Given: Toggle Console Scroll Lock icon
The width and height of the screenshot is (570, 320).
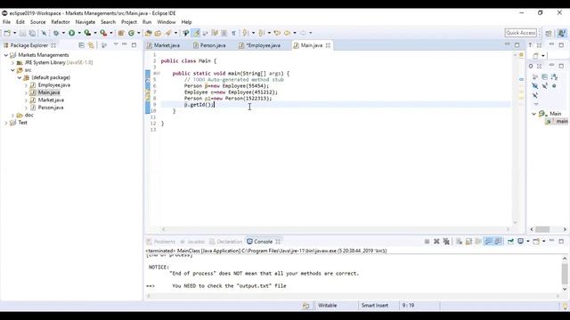Looking at the screenshot, I should pyautogui.click(x=468, y=241).
